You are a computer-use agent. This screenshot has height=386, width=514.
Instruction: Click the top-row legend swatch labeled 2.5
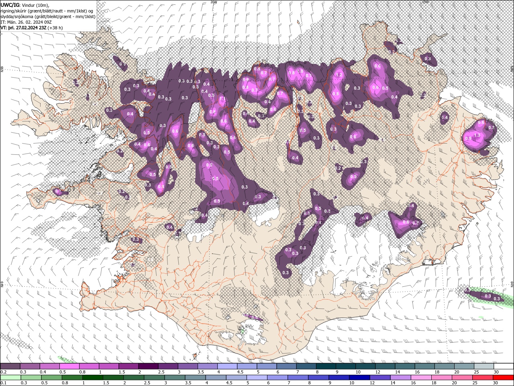(167, 366)
